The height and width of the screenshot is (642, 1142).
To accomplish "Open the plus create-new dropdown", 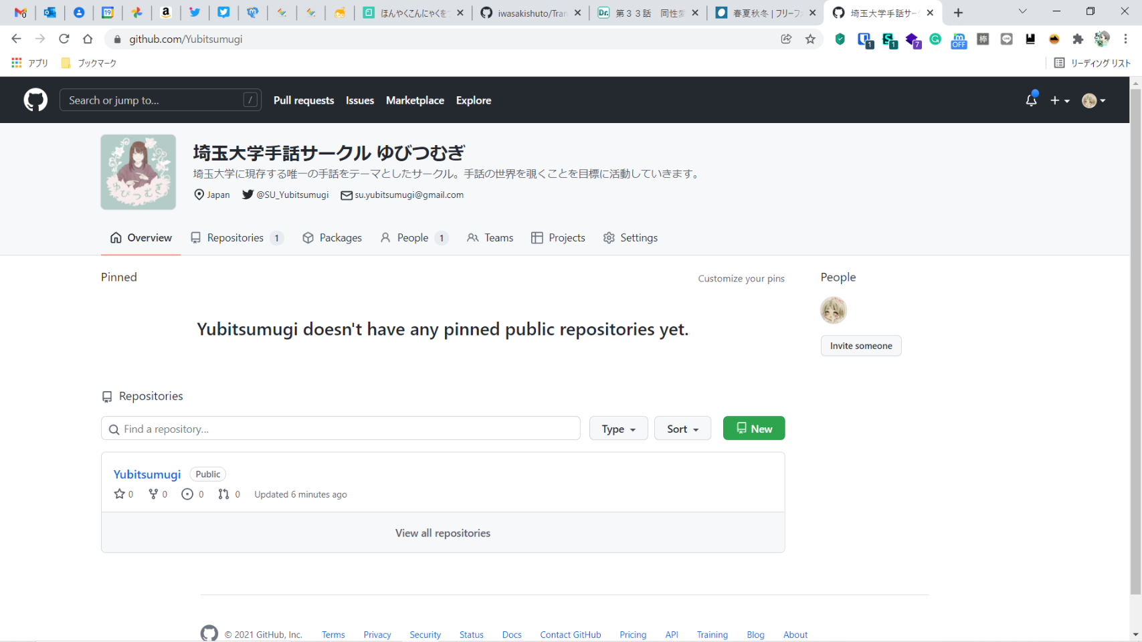I will (1059, 100).
